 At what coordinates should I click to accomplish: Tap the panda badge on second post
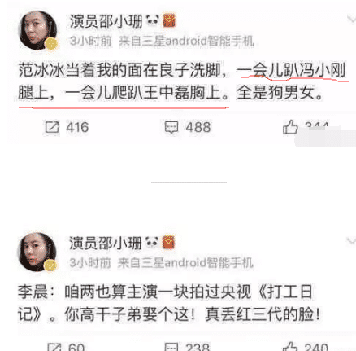[152, 242]
